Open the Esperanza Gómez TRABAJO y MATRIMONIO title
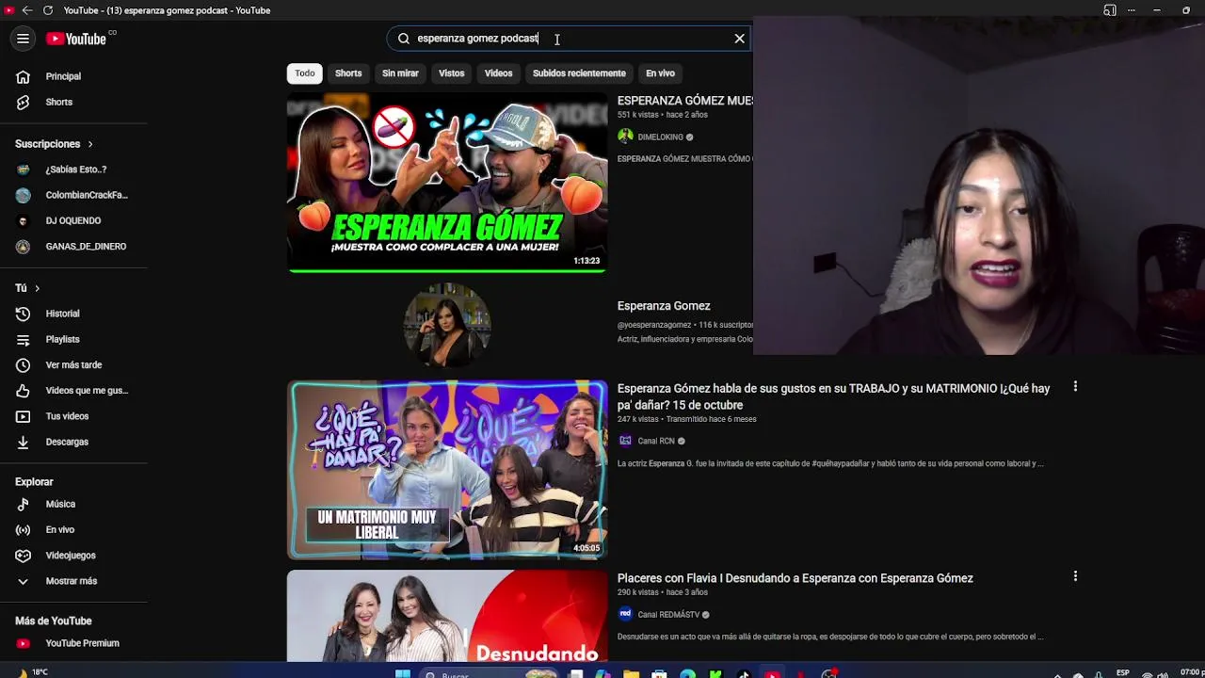1205x678 pixels. click(x=833, y=396)
